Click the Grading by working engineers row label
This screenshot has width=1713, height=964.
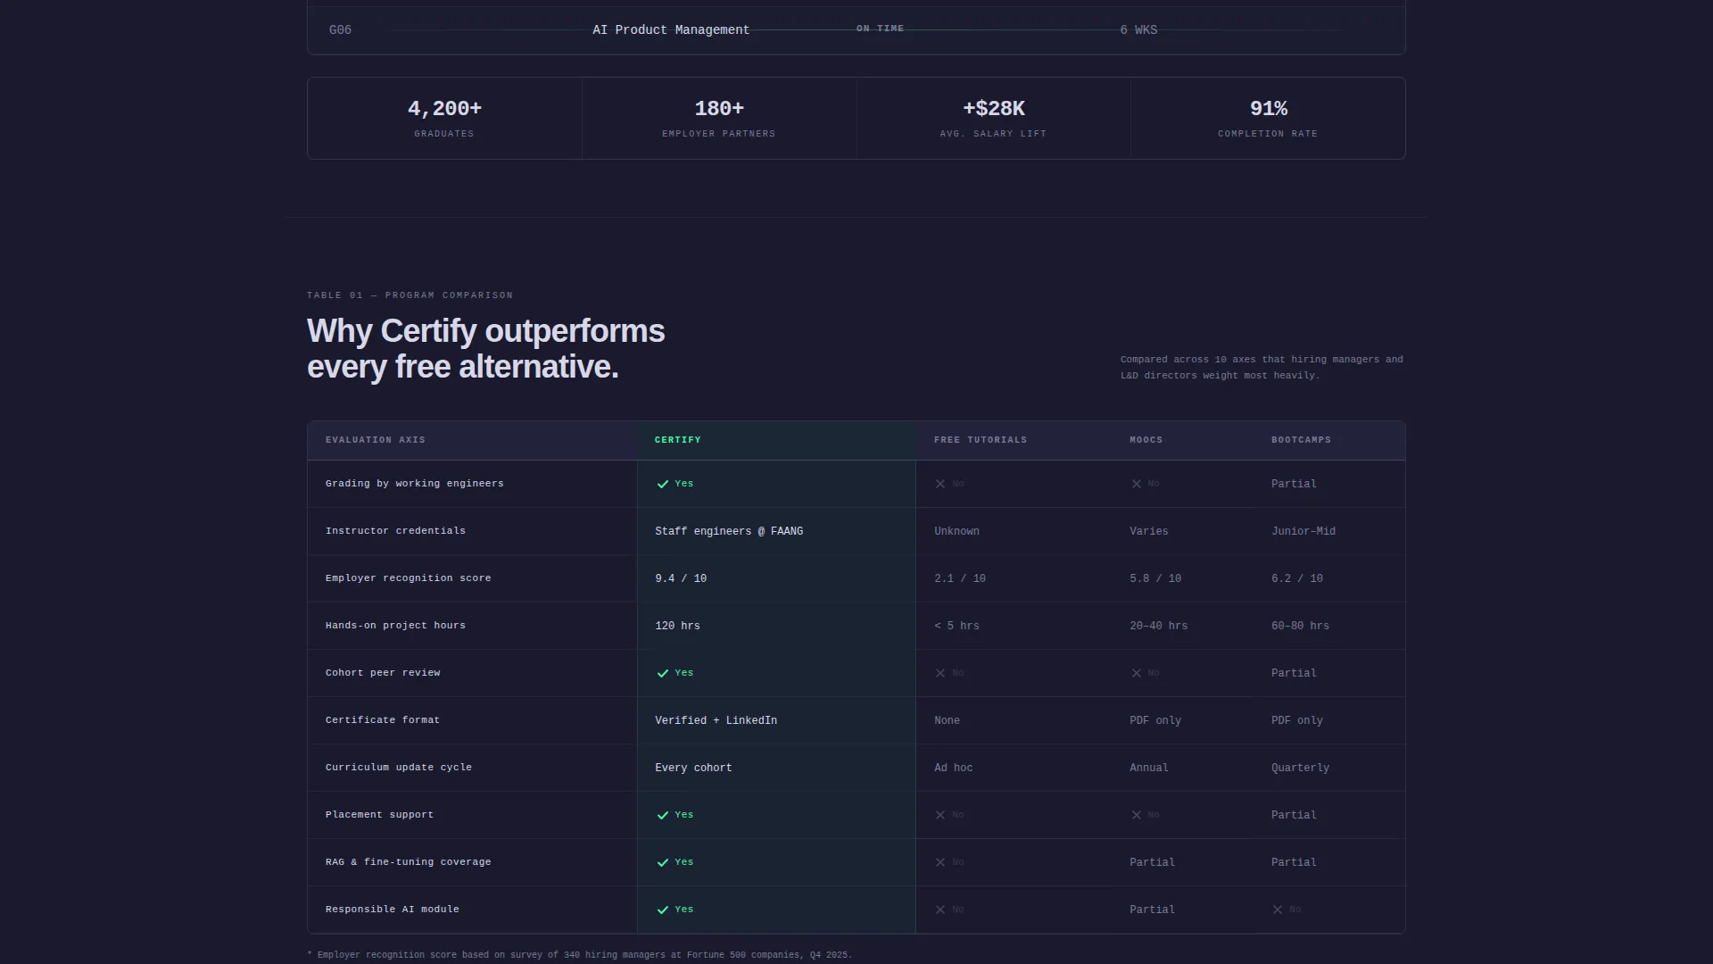pos(415,484)
